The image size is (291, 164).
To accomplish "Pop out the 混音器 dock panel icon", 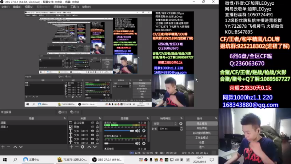I will coord(148,118).
